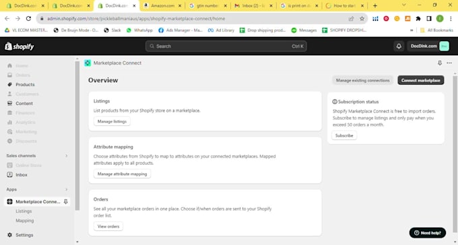Bookmark this page using the star icon
This screenshot has width=458, height=245.
(x=362, y=18)
